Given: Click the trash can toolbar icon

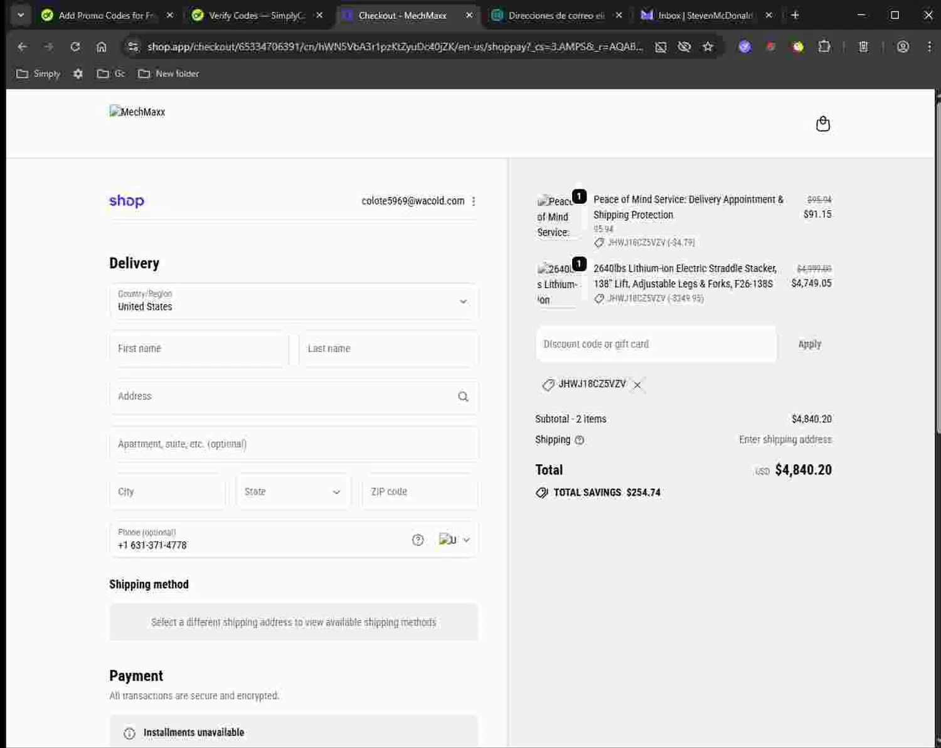Looking at the screenshot, I should (863, 46).
